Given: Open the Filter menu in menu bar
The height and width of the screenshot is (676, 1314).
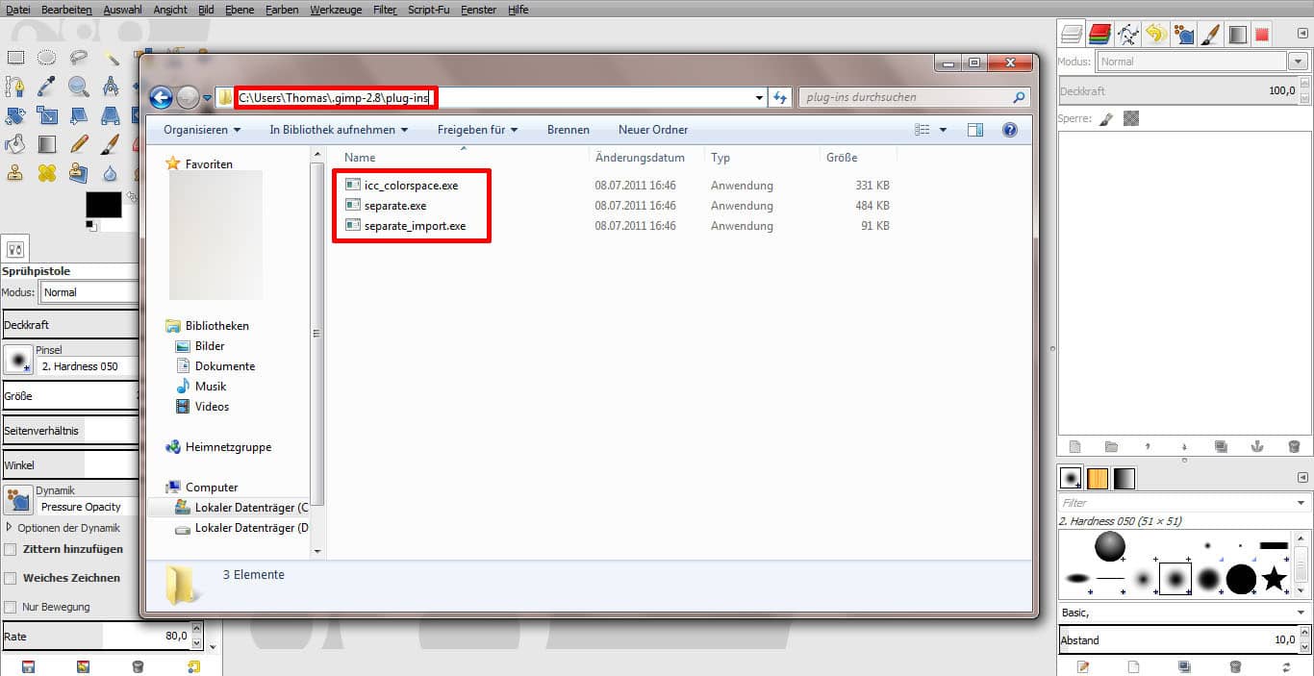Looking at the screenshot, I should [x=385, y=10].
